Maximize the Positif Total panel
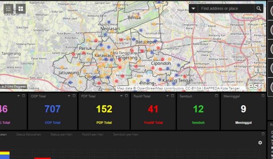The width and height of the screenshot is (273, 159). pos(172,96)
